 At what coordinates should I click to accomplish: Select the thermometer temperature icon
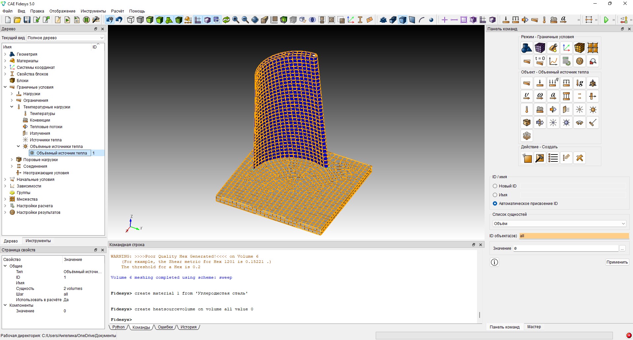(x=527, y=109)
